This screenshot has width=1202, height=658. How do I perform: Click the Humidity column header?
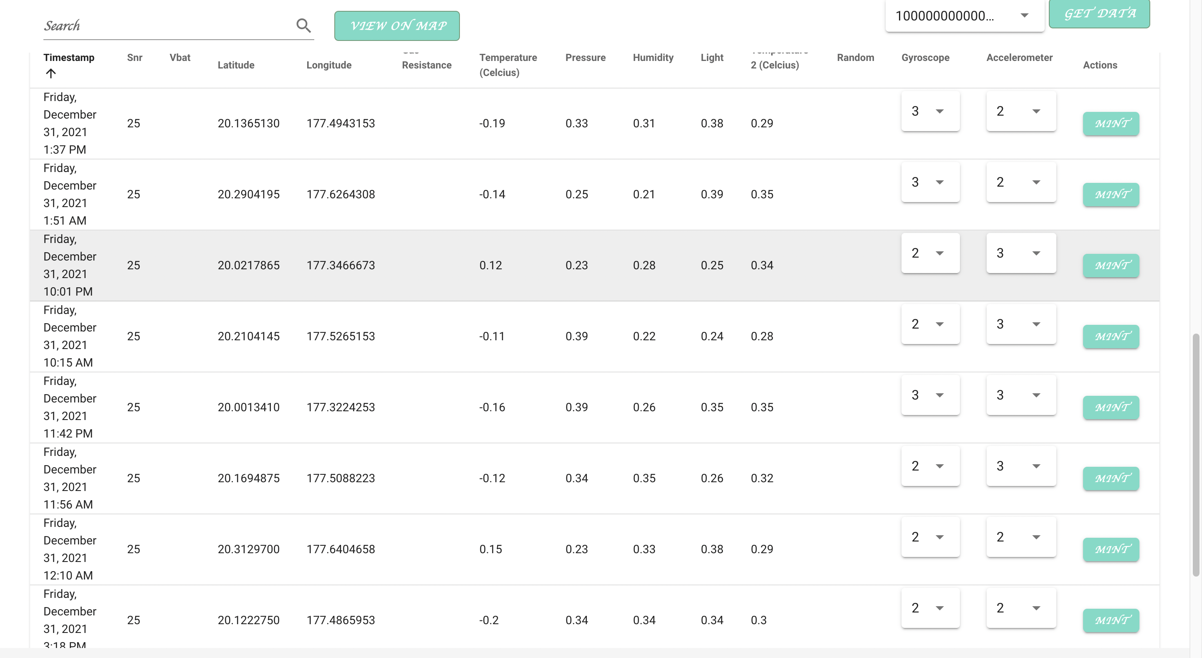(653, 57)
